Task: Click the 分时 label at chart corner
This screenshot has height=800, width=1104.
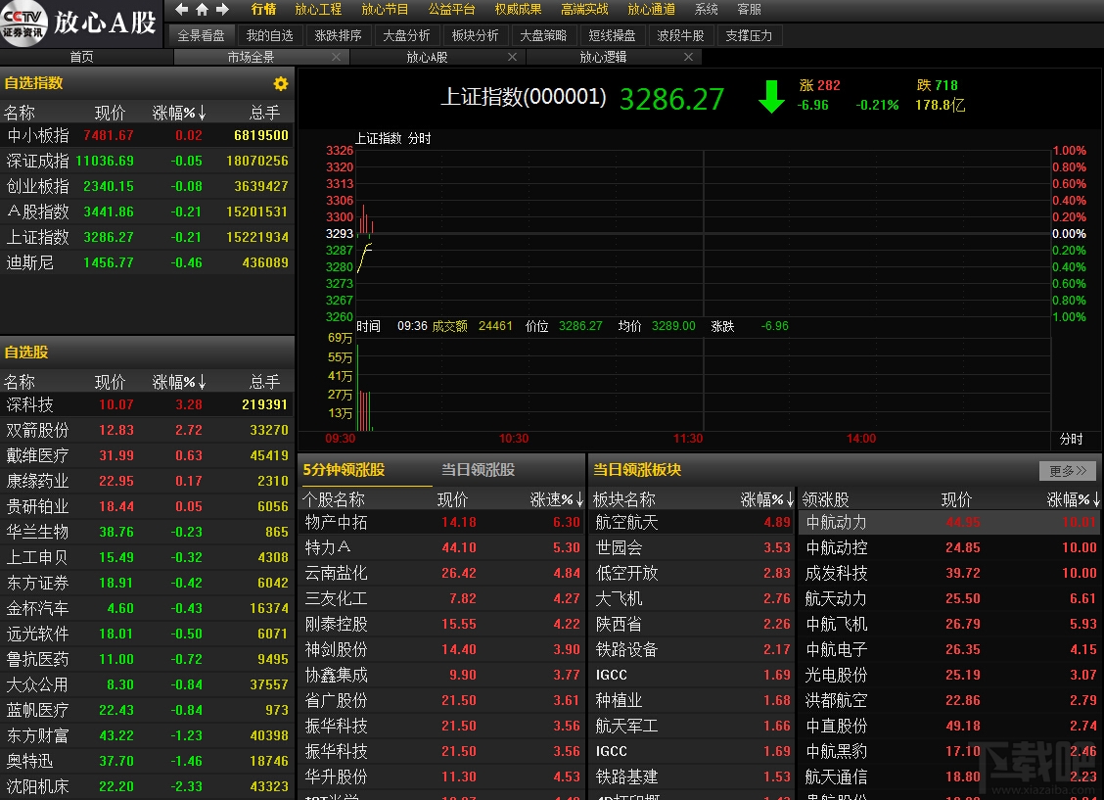Action: click(x=1072, y=439)
